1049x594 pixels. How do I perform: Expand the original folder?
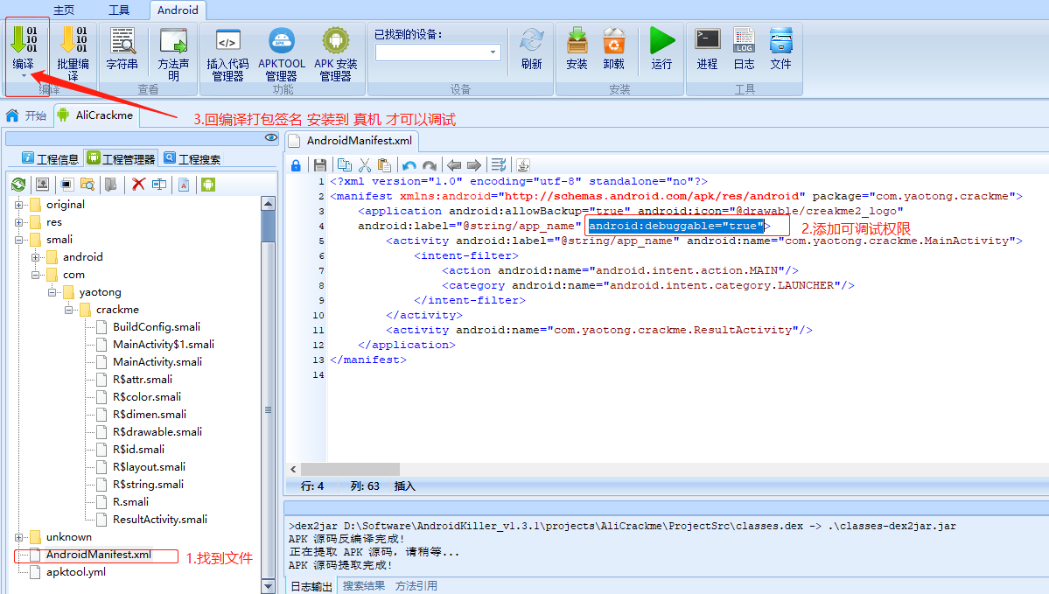pyautogui.click(x=18, y=205)
